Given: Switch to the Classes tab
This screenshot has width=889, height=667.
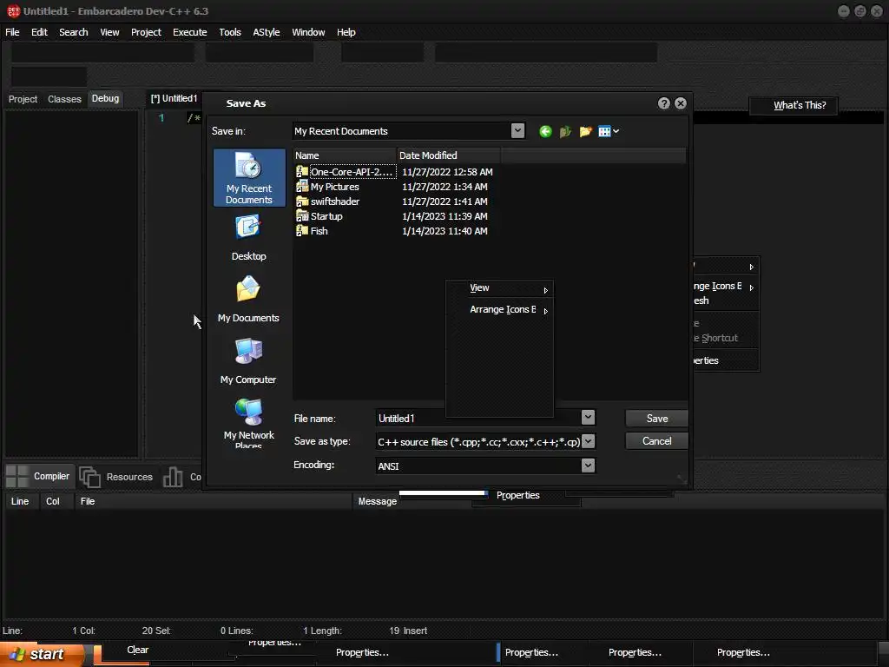Looking at the screenshot, I should (64, 99).
